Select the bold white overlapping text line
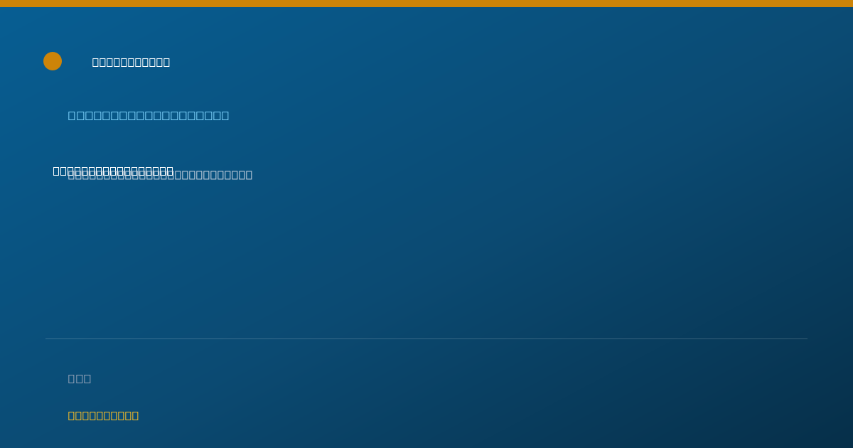 click(x=113, y=171)
